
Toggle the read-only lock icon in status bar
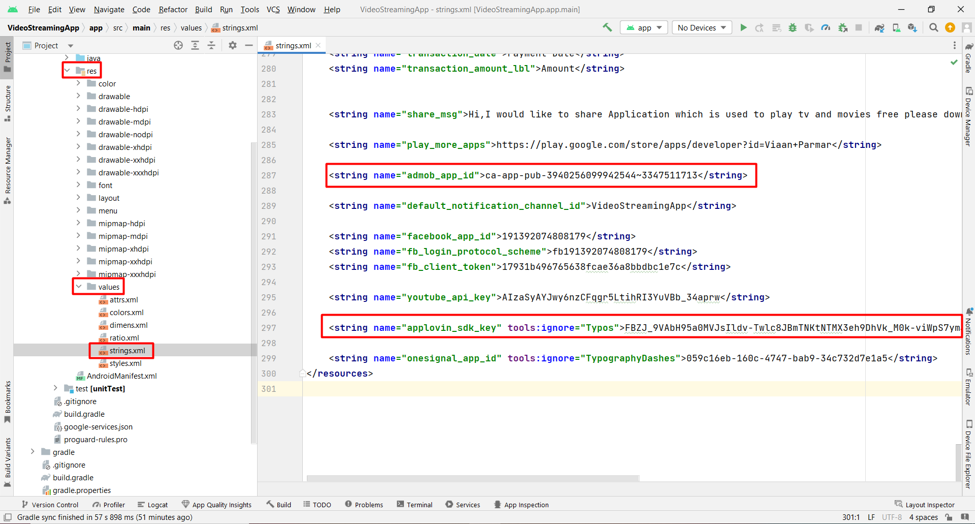click(949, 517)
